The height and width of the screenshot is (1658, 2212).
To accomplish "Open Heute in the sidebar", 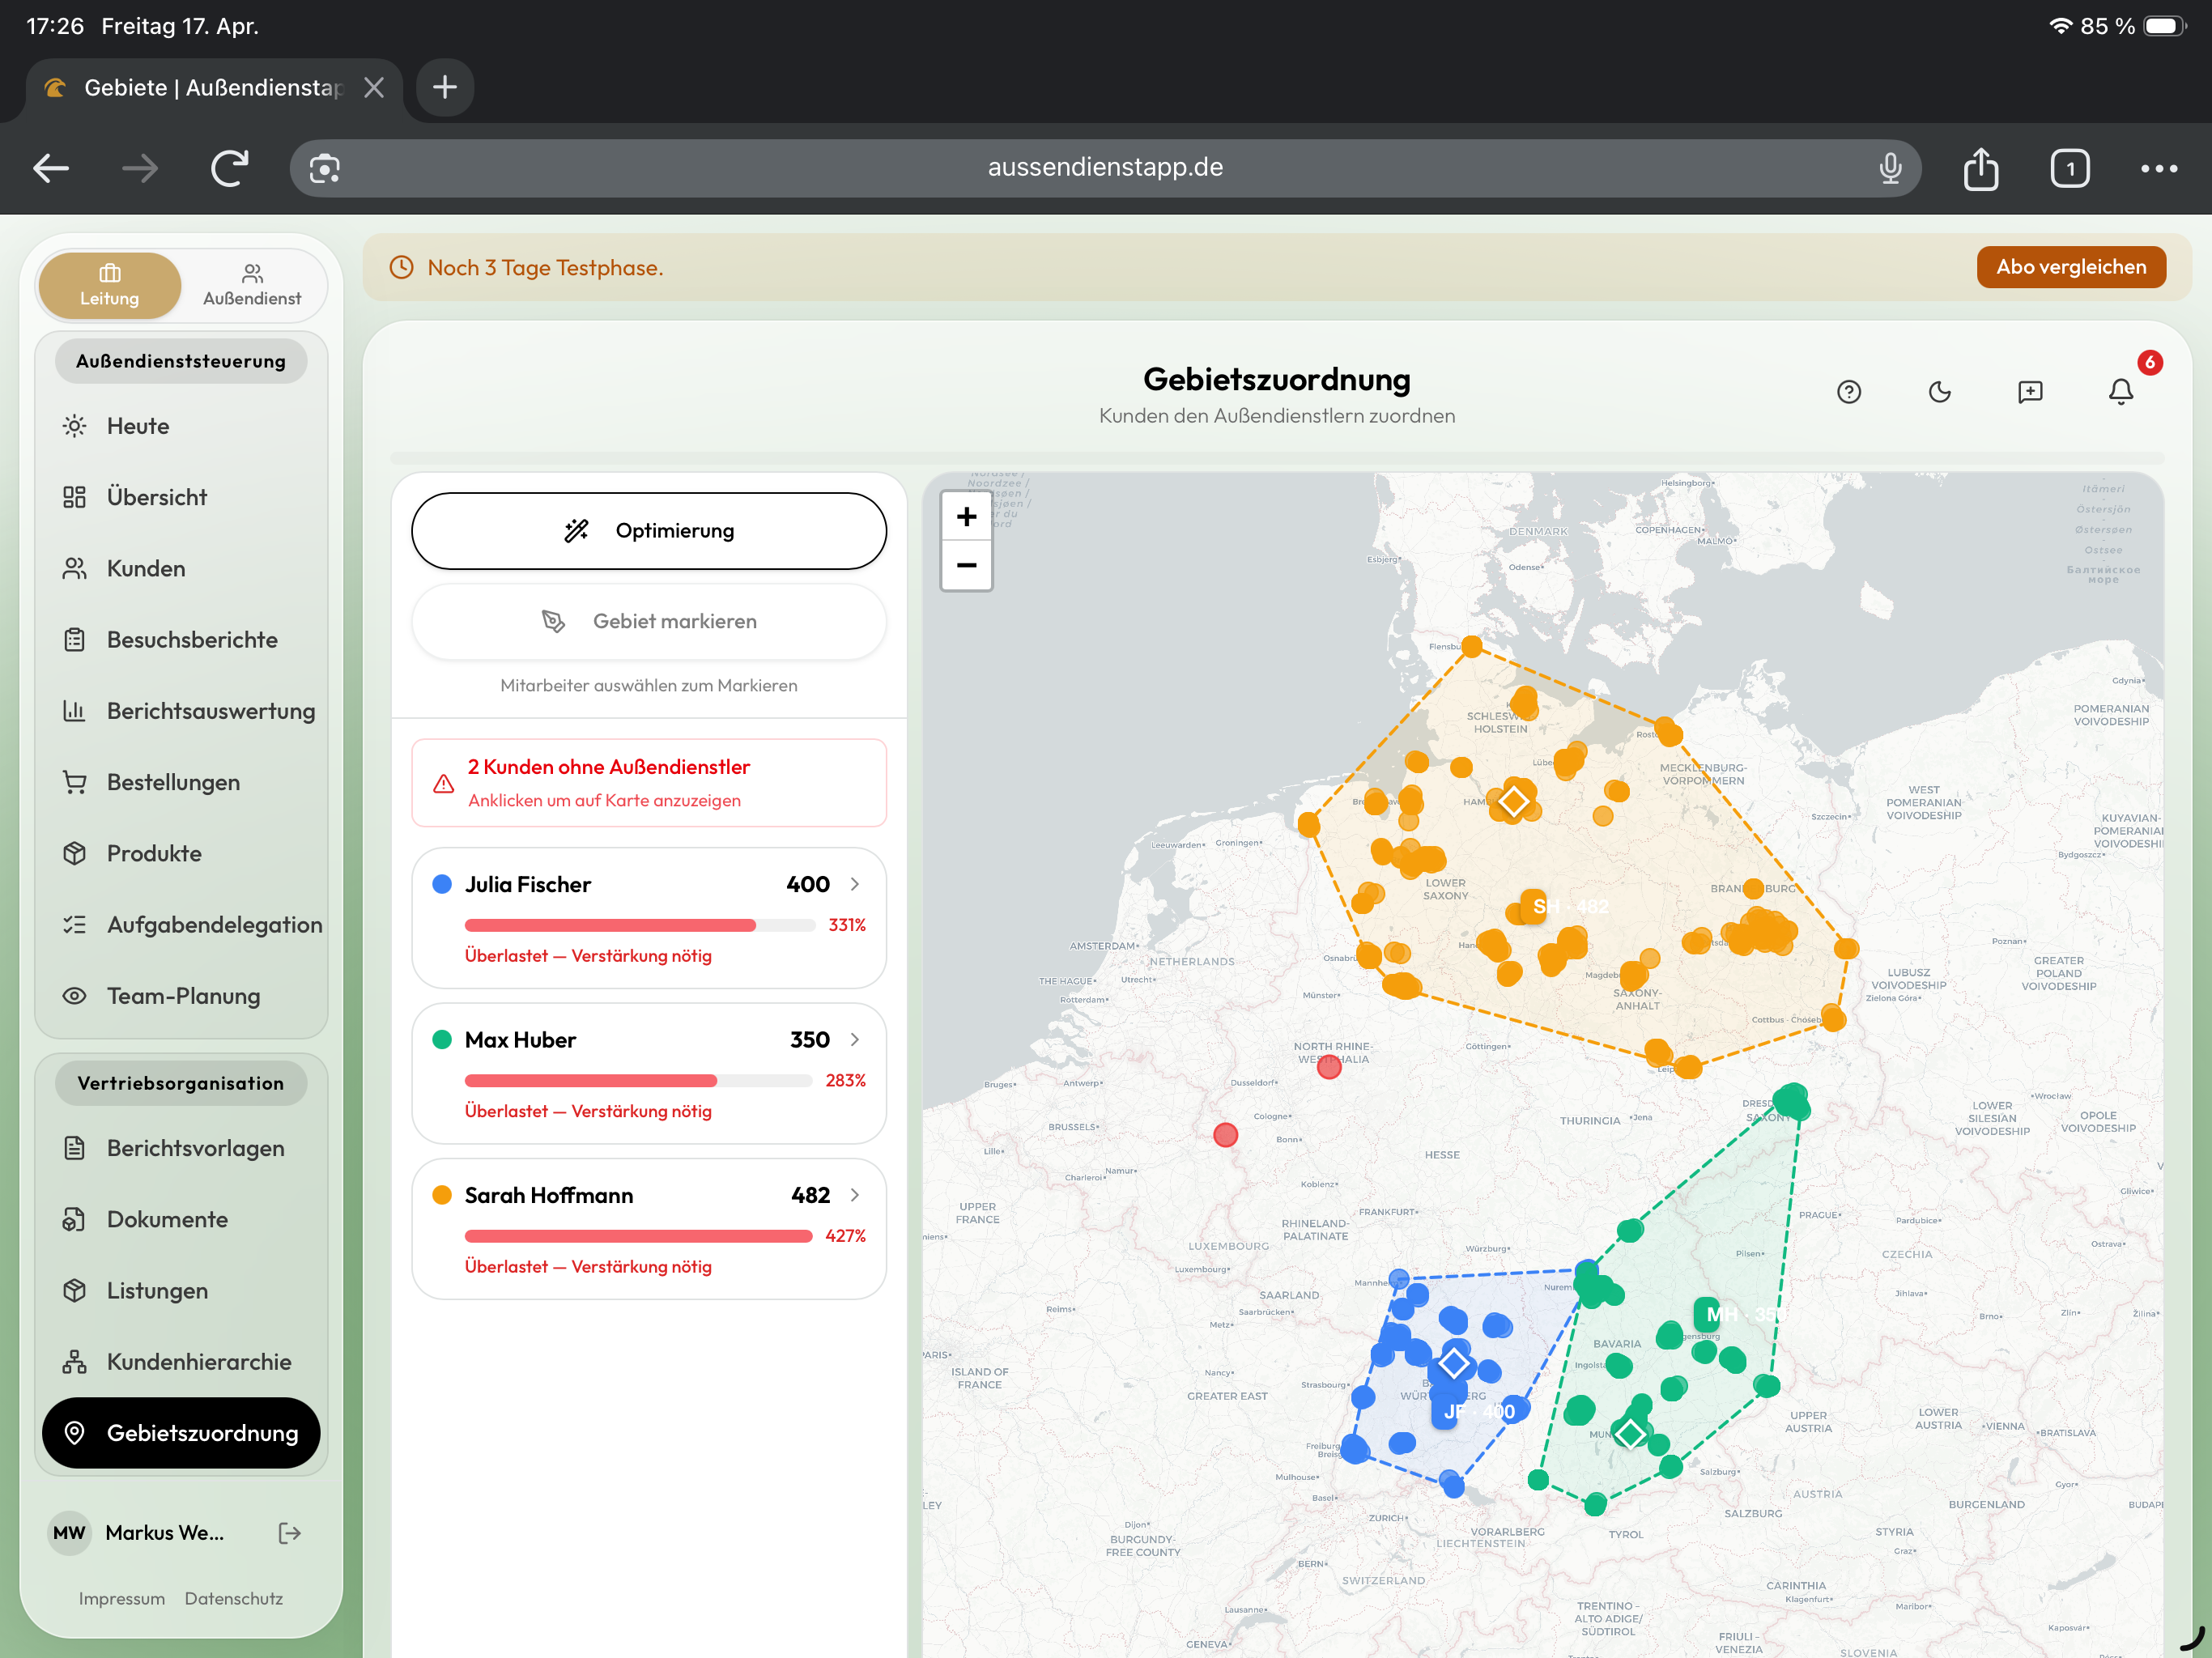I will (x=181, y=426).
